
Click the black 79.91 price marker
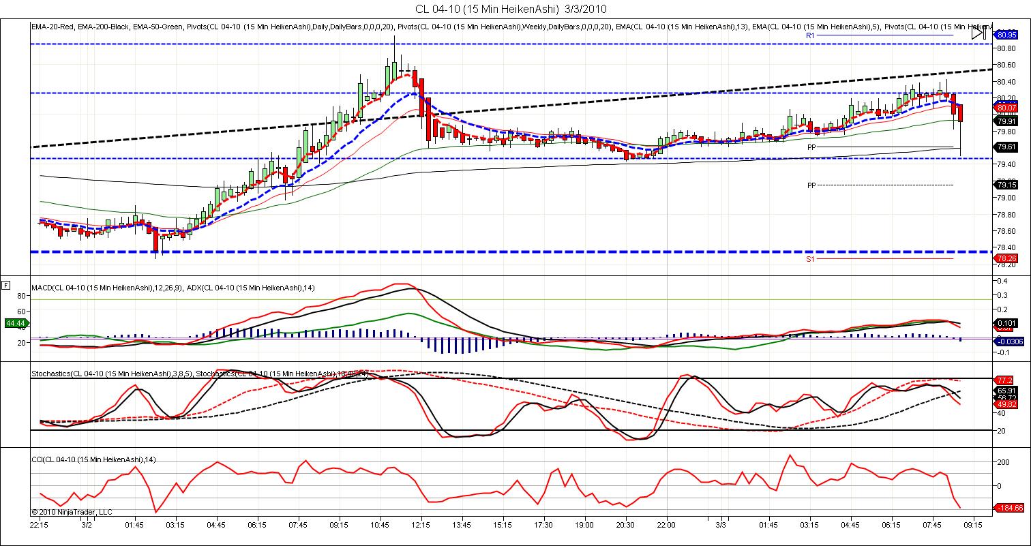[1006, 121]
